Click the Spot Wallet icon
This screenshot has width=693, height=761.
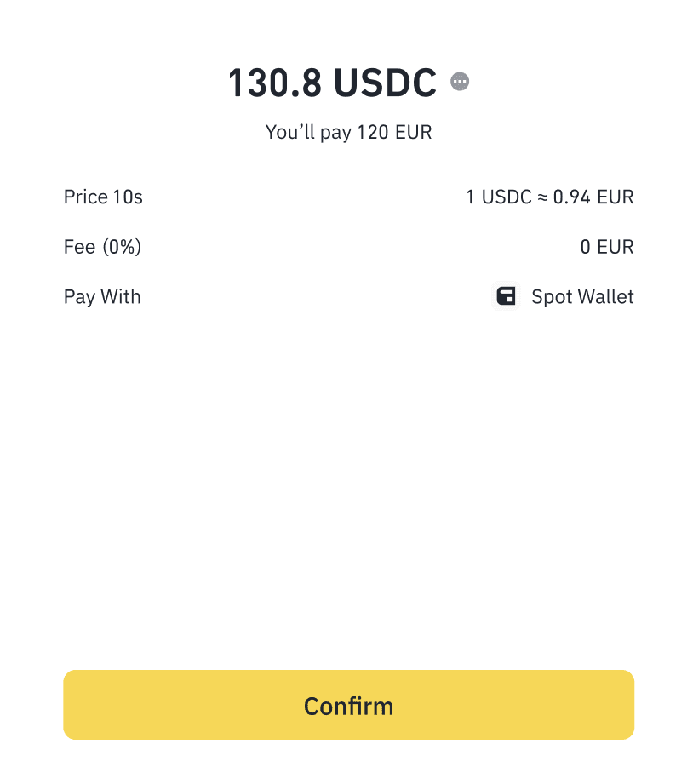point(507,296)
